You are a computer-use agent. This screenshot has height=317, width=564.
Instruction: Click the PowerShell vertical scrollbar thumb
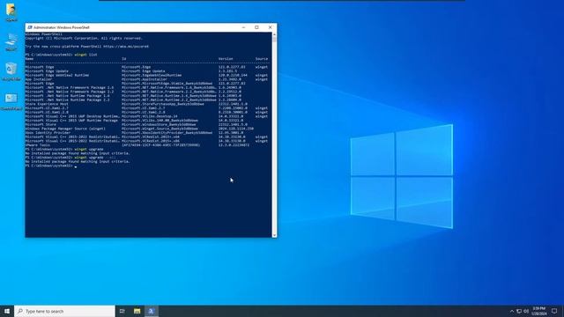click(x=274, y=39)
